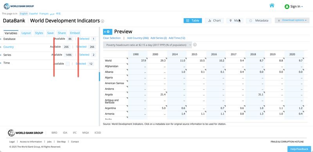Open the IDA footer link

[x=65, y=133]
